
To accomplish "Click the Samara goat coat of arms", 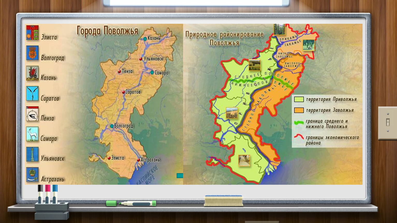I will point(32,134).
